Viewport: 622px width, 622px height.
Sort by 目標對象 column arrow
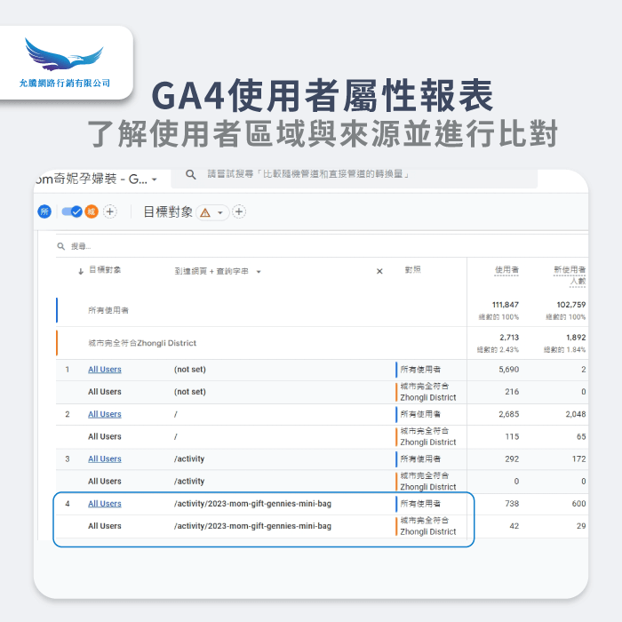[x=81, y=271]
